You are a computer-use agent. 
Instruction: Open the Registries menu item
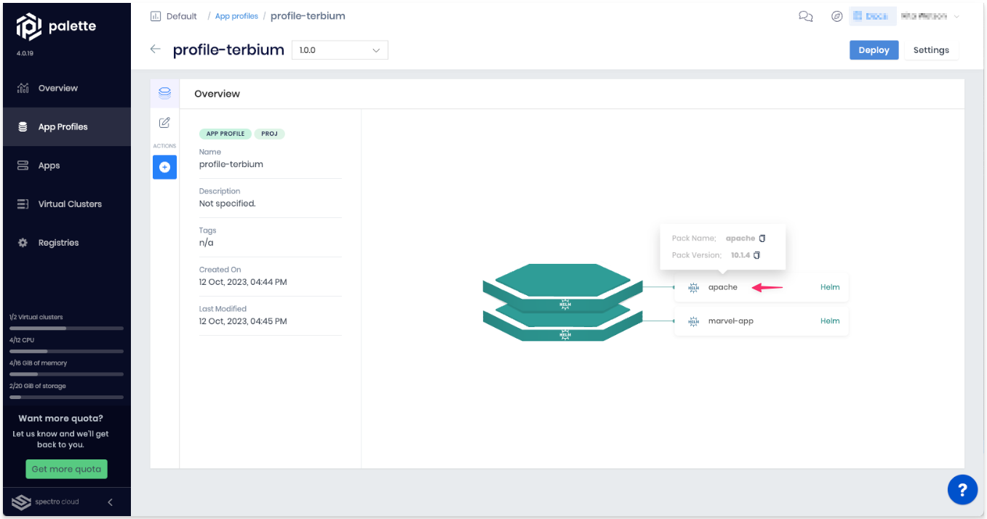66,243
